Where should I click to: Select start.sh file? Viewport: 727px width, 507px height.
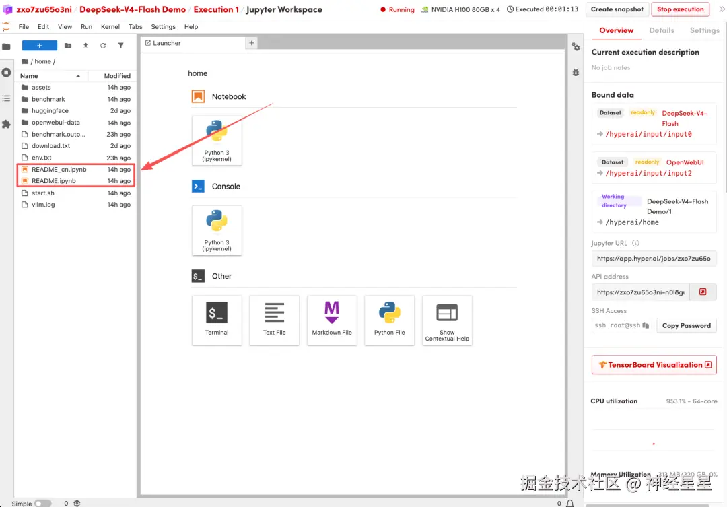click(76, 193)
